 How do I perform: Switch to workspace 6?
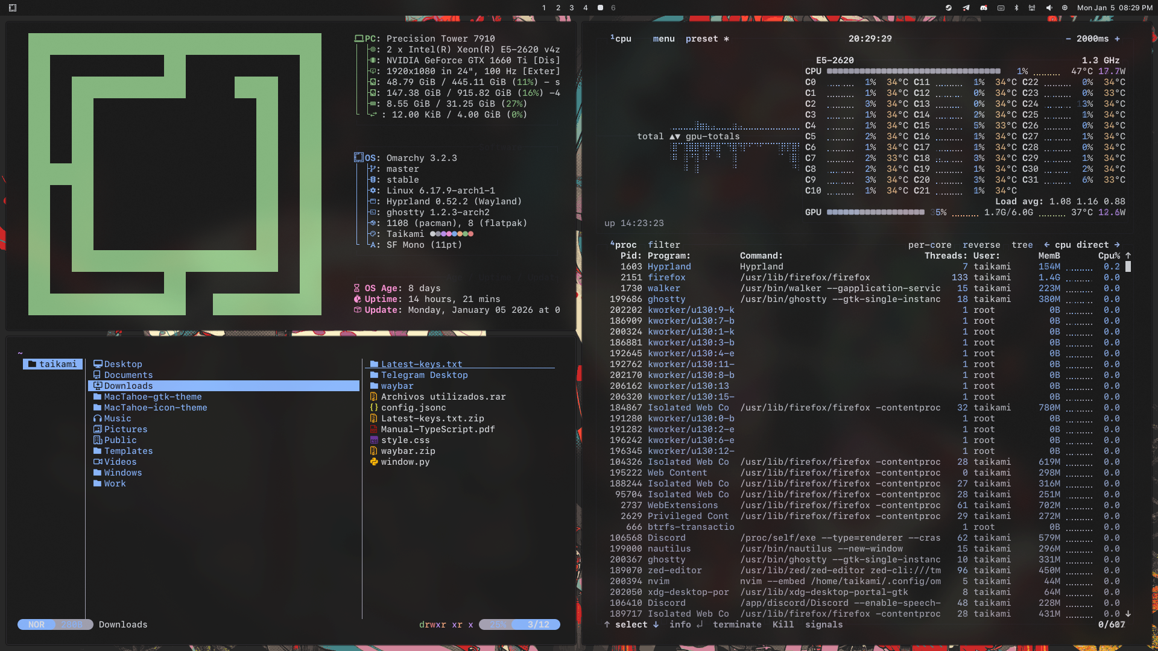[613, 8]
